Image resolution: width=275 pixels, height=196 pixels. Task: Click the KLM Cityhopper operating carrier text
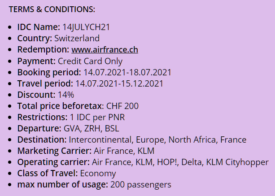[x=237, y=162]
